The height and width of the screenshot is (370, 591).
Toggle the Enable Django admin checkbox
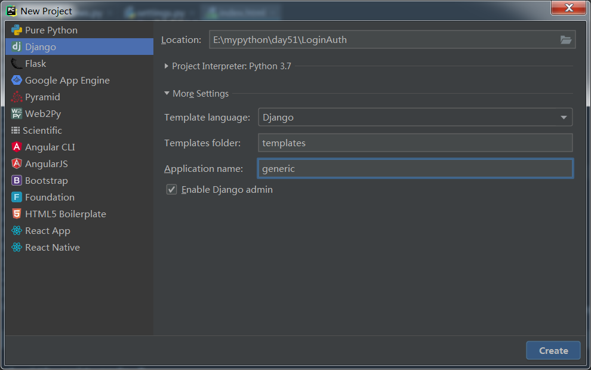click(x=171, y=189)
